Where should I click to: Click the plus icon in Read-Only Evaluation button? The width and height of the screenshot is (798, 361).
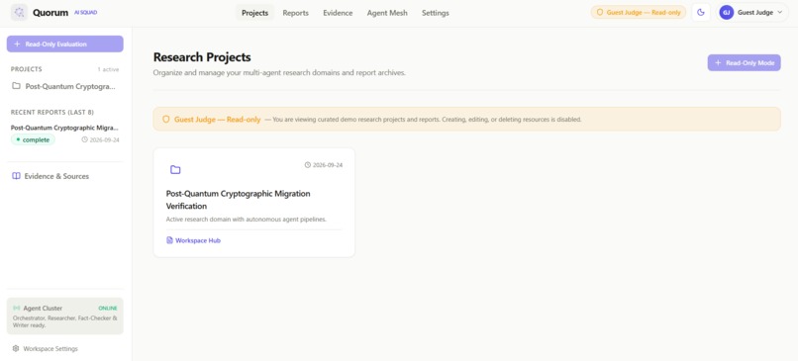17,44
